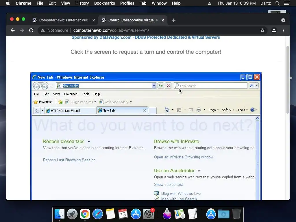Open System Preferences from the Dock
This screenshot has height=222, width=296.
(x=149, y=214)
